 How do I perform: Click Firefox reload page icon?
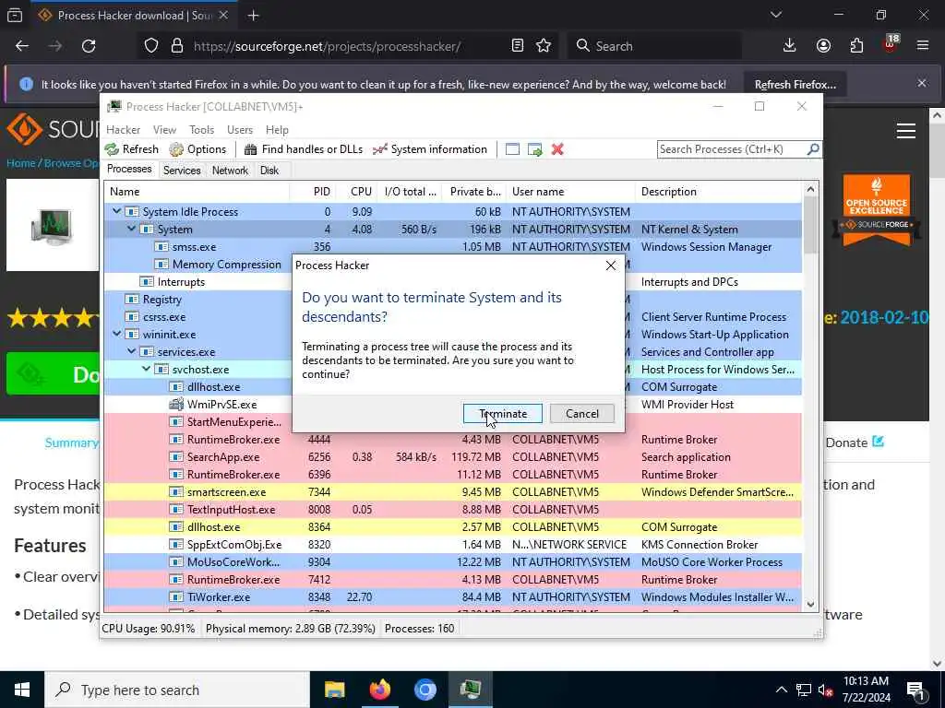click(89, 46)
